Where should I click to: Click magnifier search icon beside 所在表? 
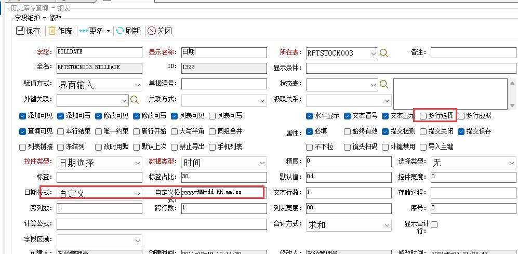pyautogui.click(x=383, y=53)
